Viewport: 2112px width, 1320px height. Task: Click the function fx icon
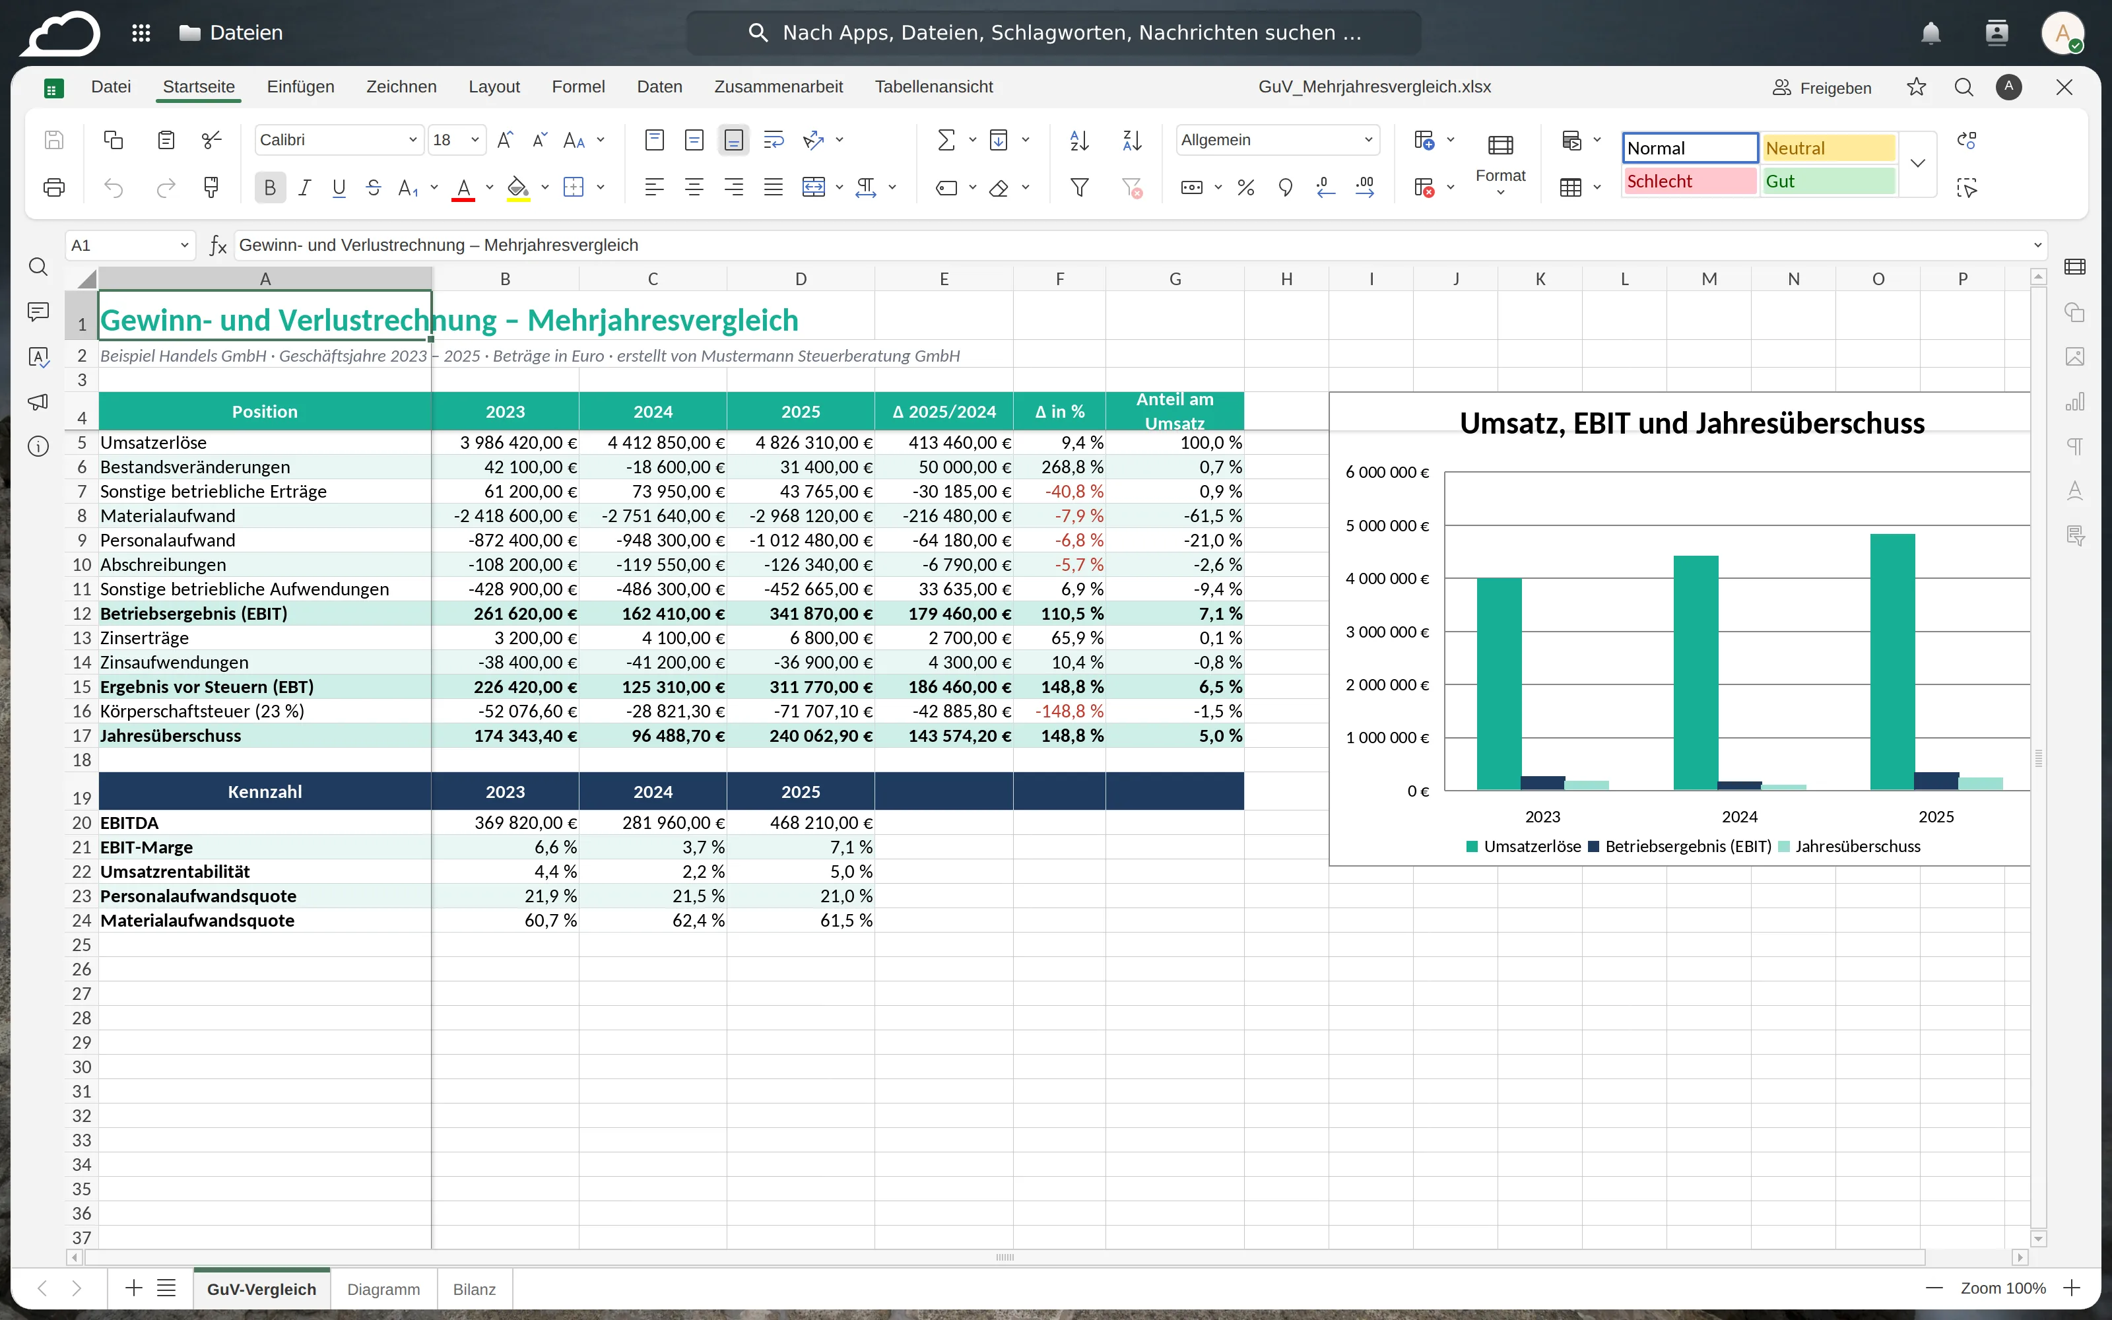click(x=218, y=246)
